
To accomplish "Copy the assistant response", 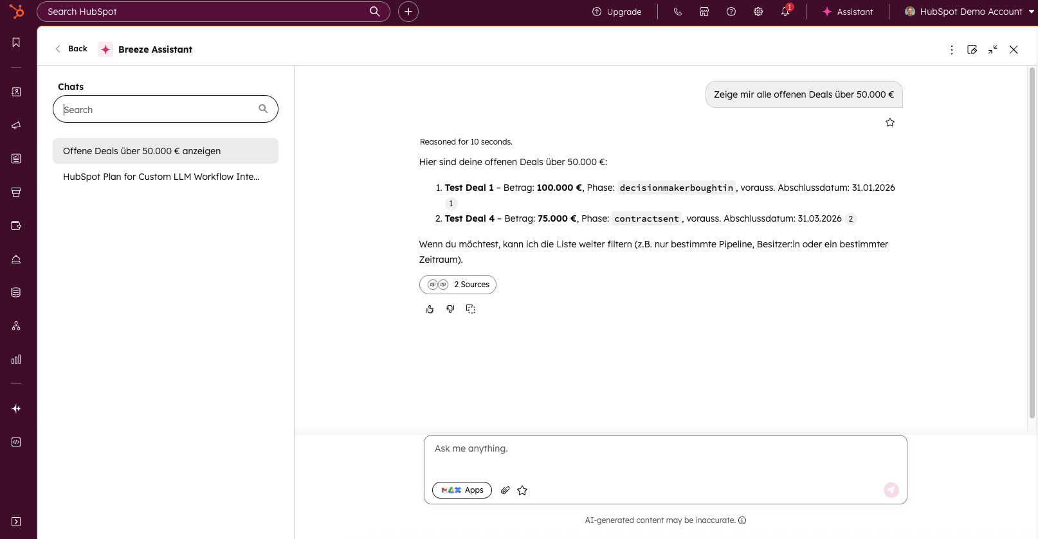I will [471, 309].
